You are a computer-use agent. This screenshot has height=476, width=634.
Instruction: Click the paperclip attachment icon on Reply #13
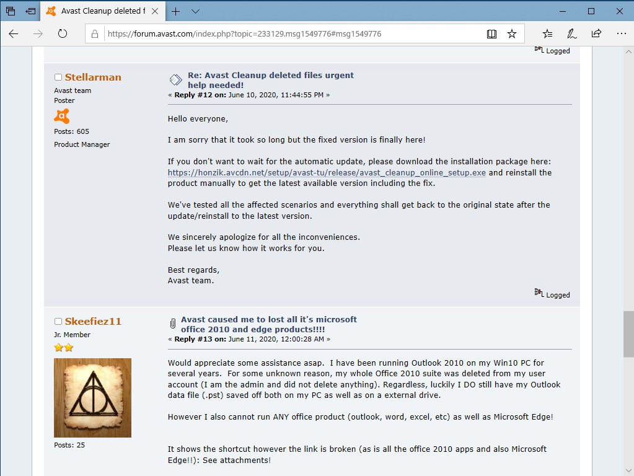(x=173, y=324)
